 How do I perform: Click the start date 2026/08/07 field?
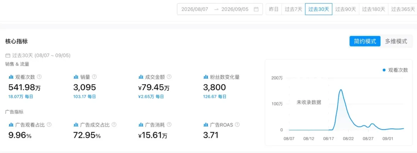195,9
